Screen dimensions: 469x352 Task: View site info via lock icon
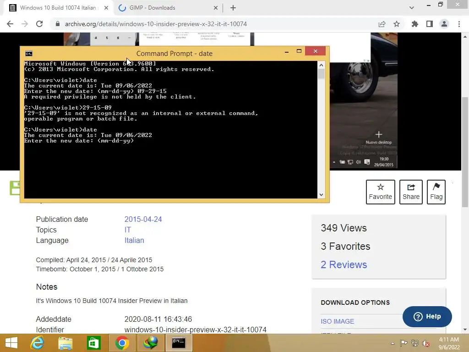(x=58, y=24)
